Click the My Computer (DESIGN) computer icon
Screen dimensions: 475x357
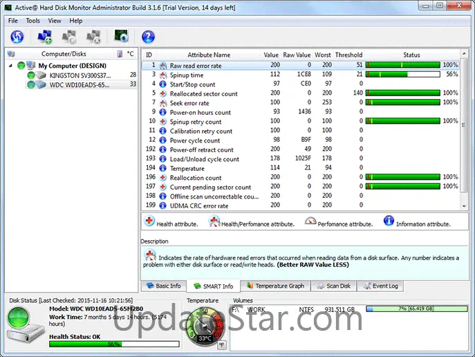[31, 65]
